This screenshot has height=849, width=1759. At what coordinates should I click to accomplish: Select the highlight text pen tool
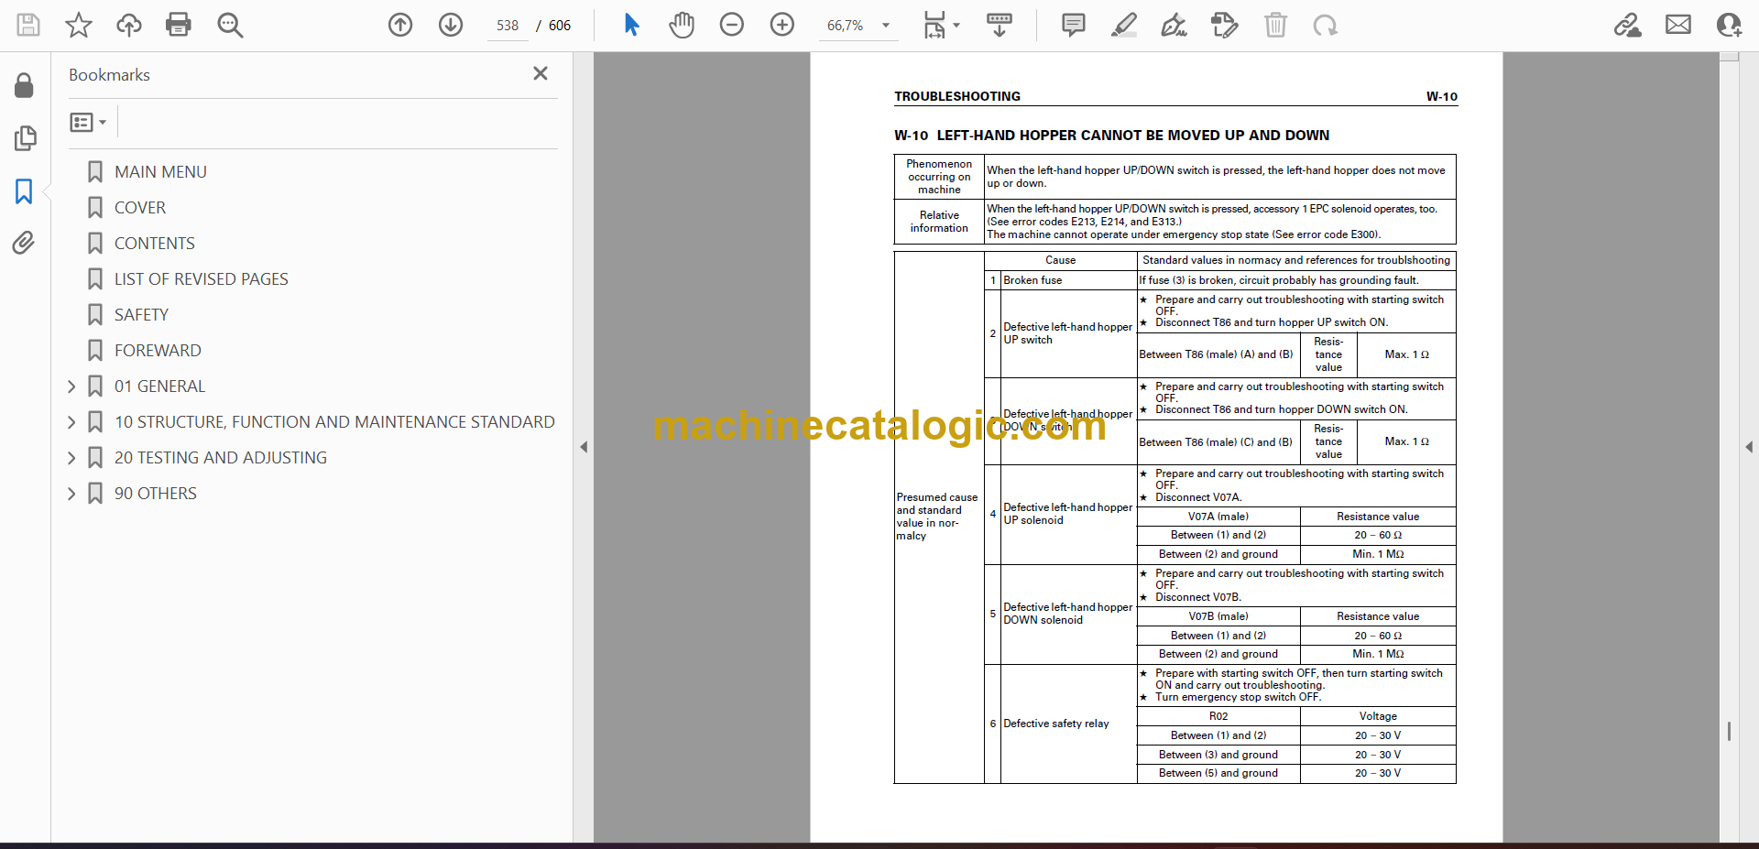[1124, 25]
